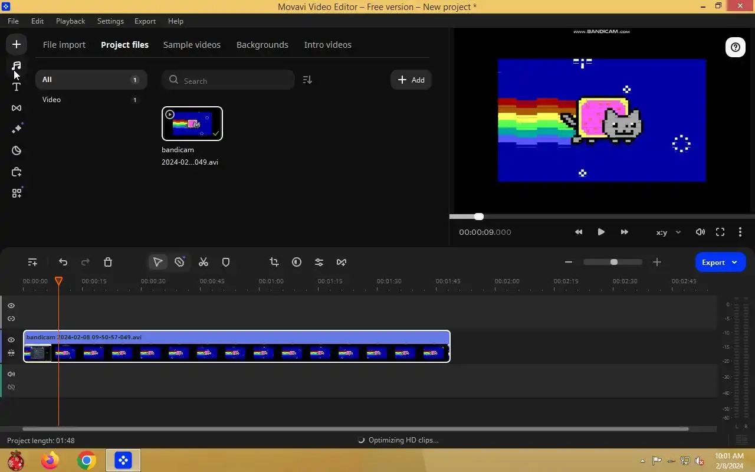
Task: Click the orange playhead marker on ruler
Action: point(58,281)
